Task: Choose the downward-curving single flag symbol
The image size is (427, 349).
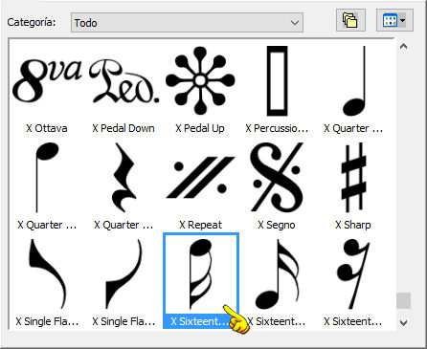Action: 47,274
